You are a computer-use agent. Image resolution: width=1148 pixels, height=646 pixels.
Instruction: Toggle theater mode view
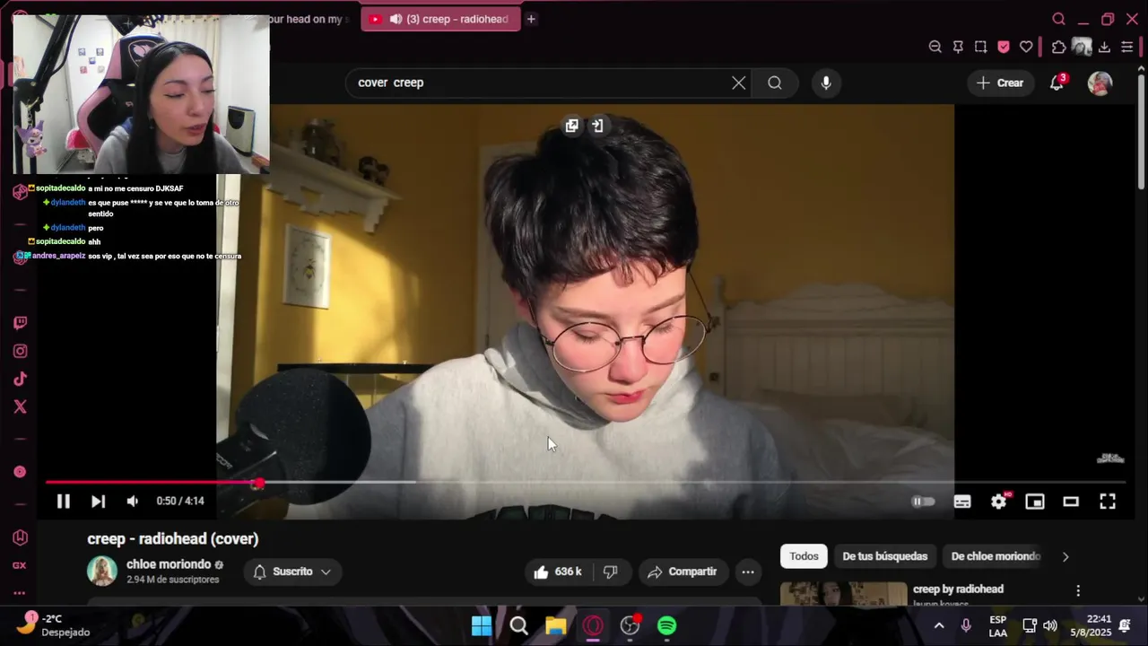(1071, 502)
